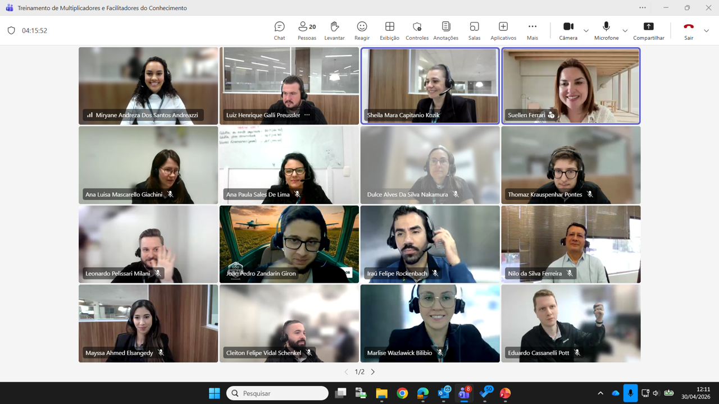Image resolution: width=719 pixels, height=404 pixels.
Task: Open more options for Luiz Henrique Galli Preussler
Action: (307, 115)
